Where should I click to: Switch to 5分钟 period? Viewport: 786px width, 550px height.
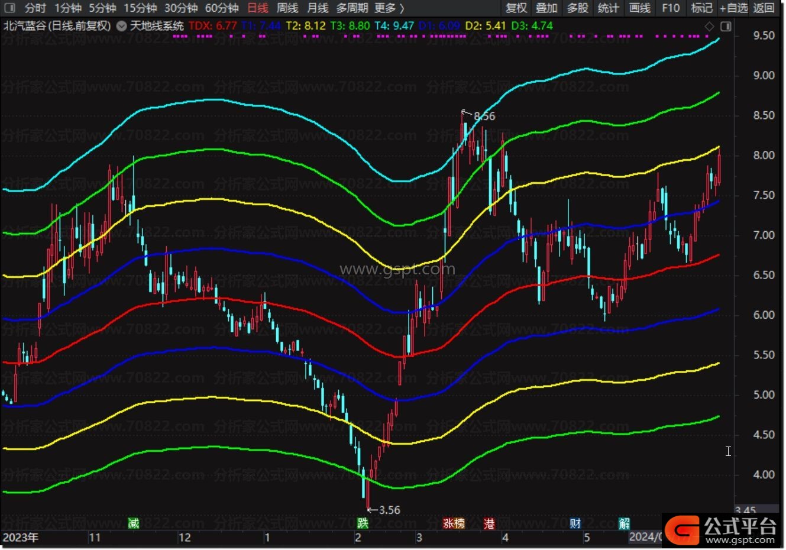102,8
